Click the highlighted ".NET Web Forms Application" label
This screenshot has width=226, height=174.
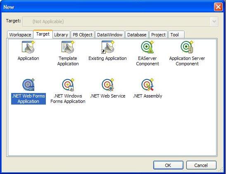click(29, 99)
